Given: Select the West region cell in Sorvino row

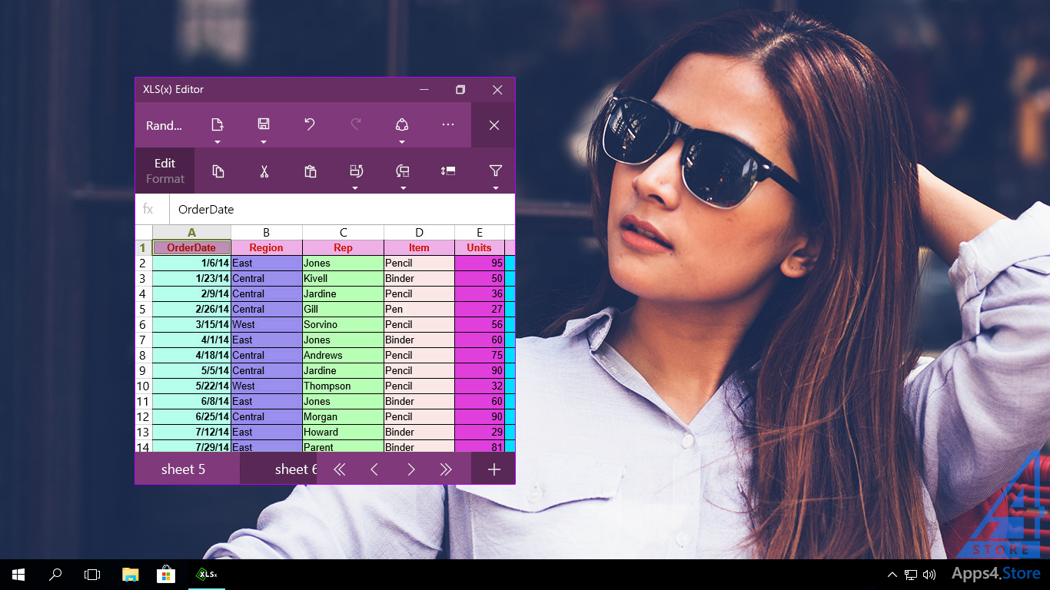Looking at the screenshot, I should point(266,324).
